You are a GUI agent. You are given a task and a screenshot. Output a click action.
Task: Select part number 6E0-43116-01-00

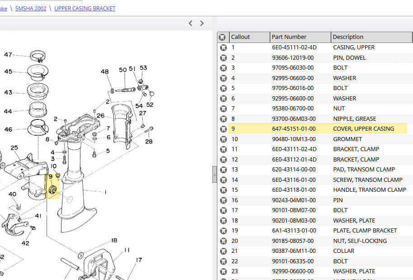pyautogui.click(x=294, y=180)
